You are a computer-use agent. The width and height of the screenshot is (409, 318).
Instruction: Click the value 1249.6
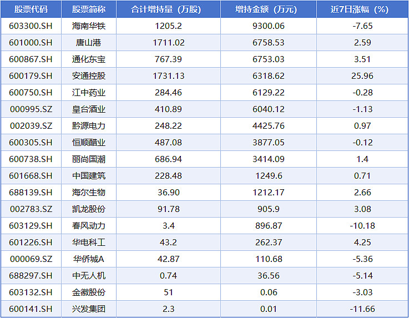pyautogui.click(x=269, y=176)
